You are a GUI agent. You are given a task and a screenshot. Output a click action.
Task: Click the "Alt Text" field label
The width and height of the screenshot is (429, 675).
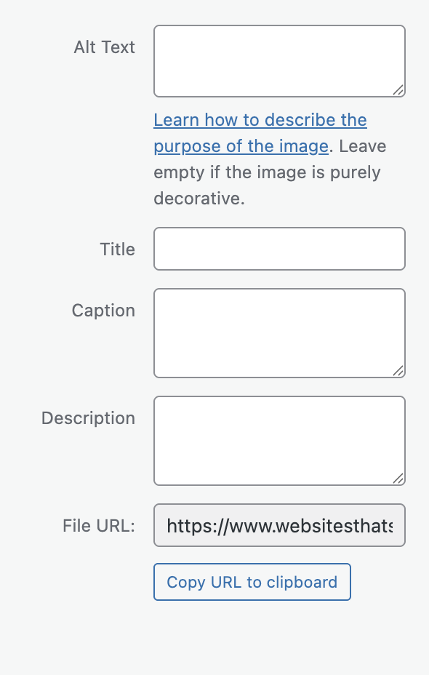[104, 47]
